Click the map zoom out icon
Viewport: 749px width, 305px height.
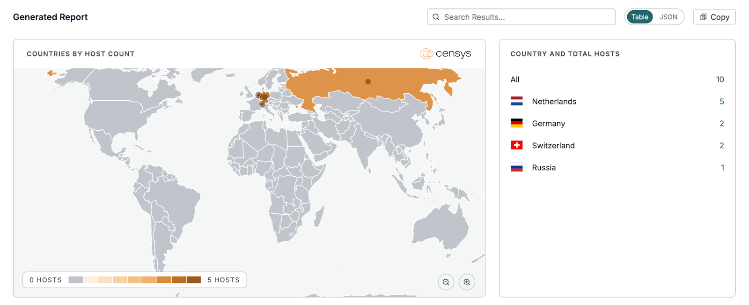(x=446, y=282)
